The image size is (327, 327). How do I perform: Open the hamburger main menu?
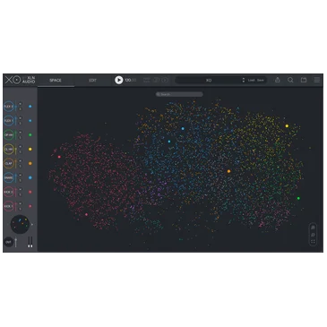tap(317, 80)
